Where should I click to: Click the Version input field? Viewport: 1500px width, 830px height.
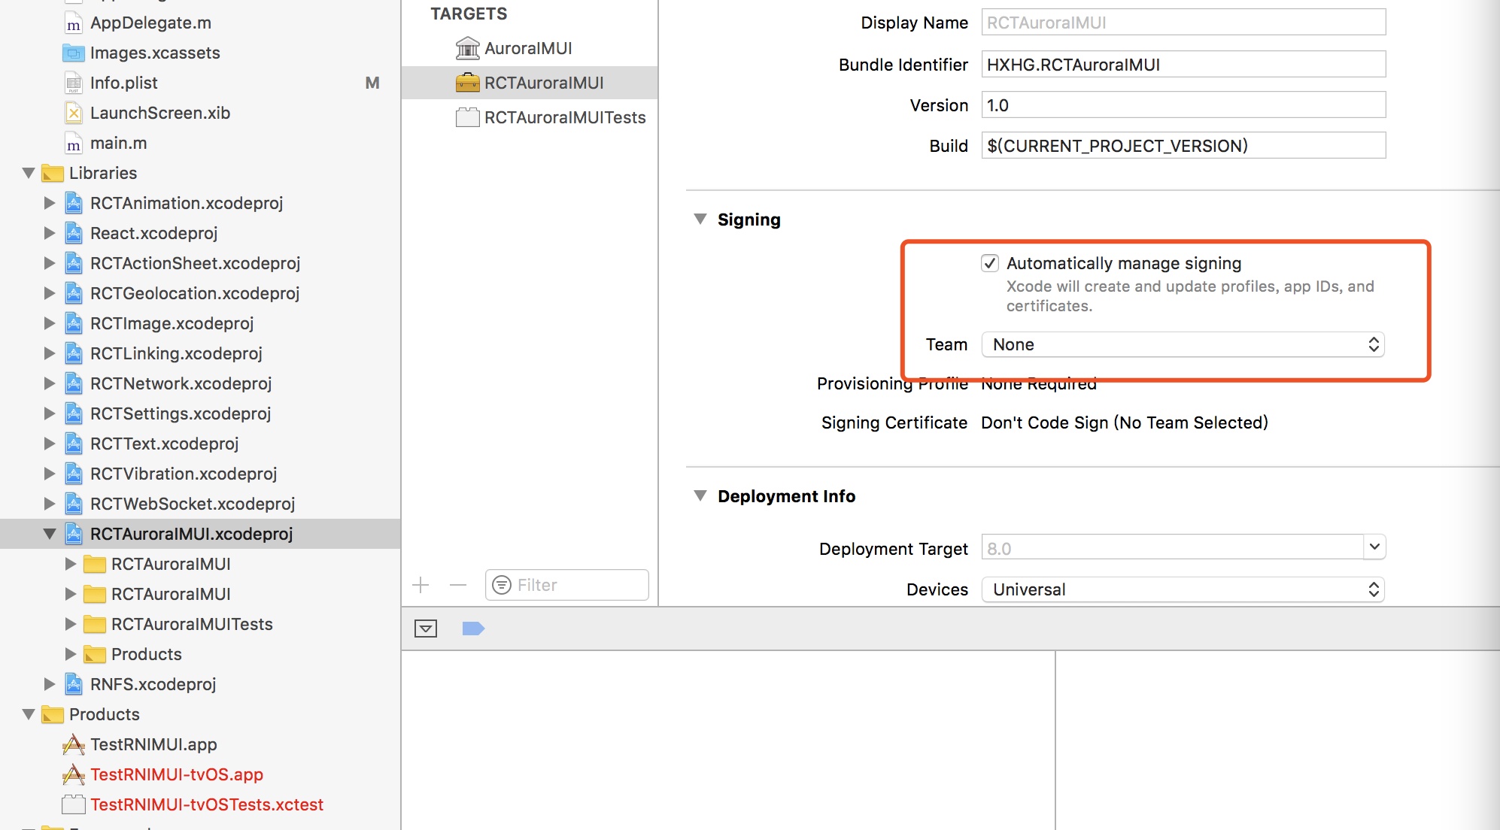[1183, 105]
